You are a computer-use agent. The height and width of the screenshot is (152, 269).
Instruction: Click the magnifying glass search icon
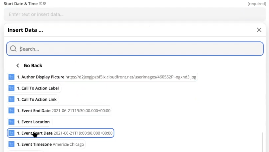[13, 49]
